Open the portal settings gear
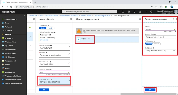 [140, 12]
